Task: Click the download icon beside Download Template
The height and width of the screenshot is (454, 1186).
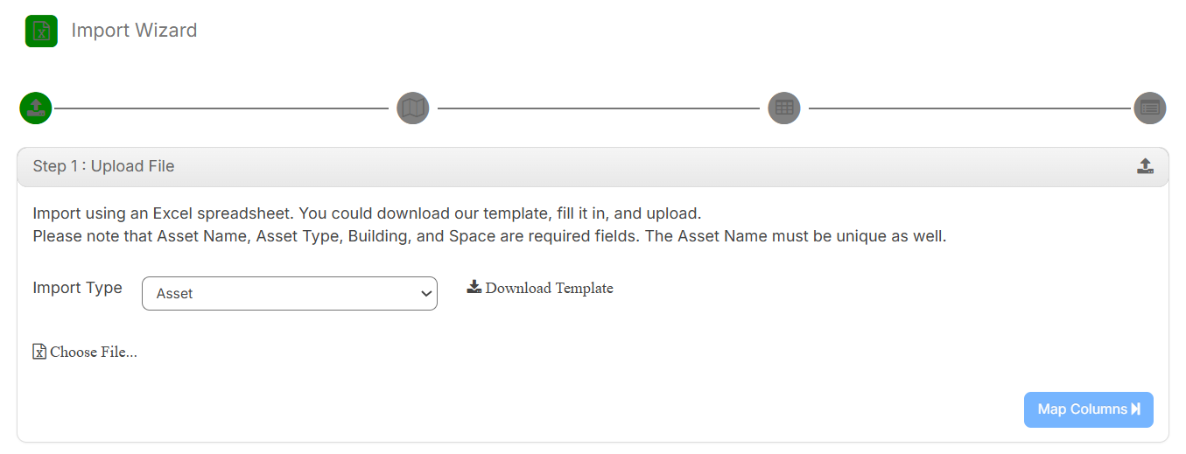Action: pyautogui.click(x=474, y=287)
